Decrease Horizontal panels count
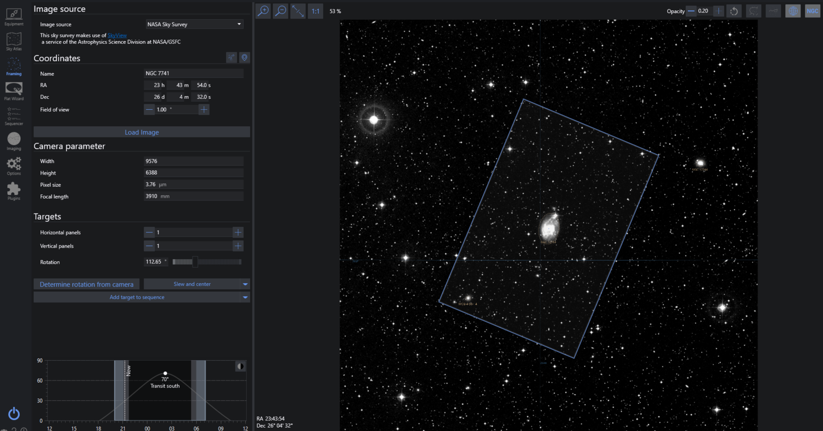 pos(149,232)
